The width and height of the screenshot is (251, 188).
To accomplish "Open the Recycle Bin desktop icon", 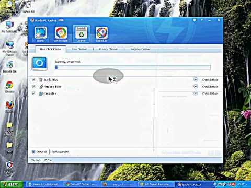I will [9, 67].
